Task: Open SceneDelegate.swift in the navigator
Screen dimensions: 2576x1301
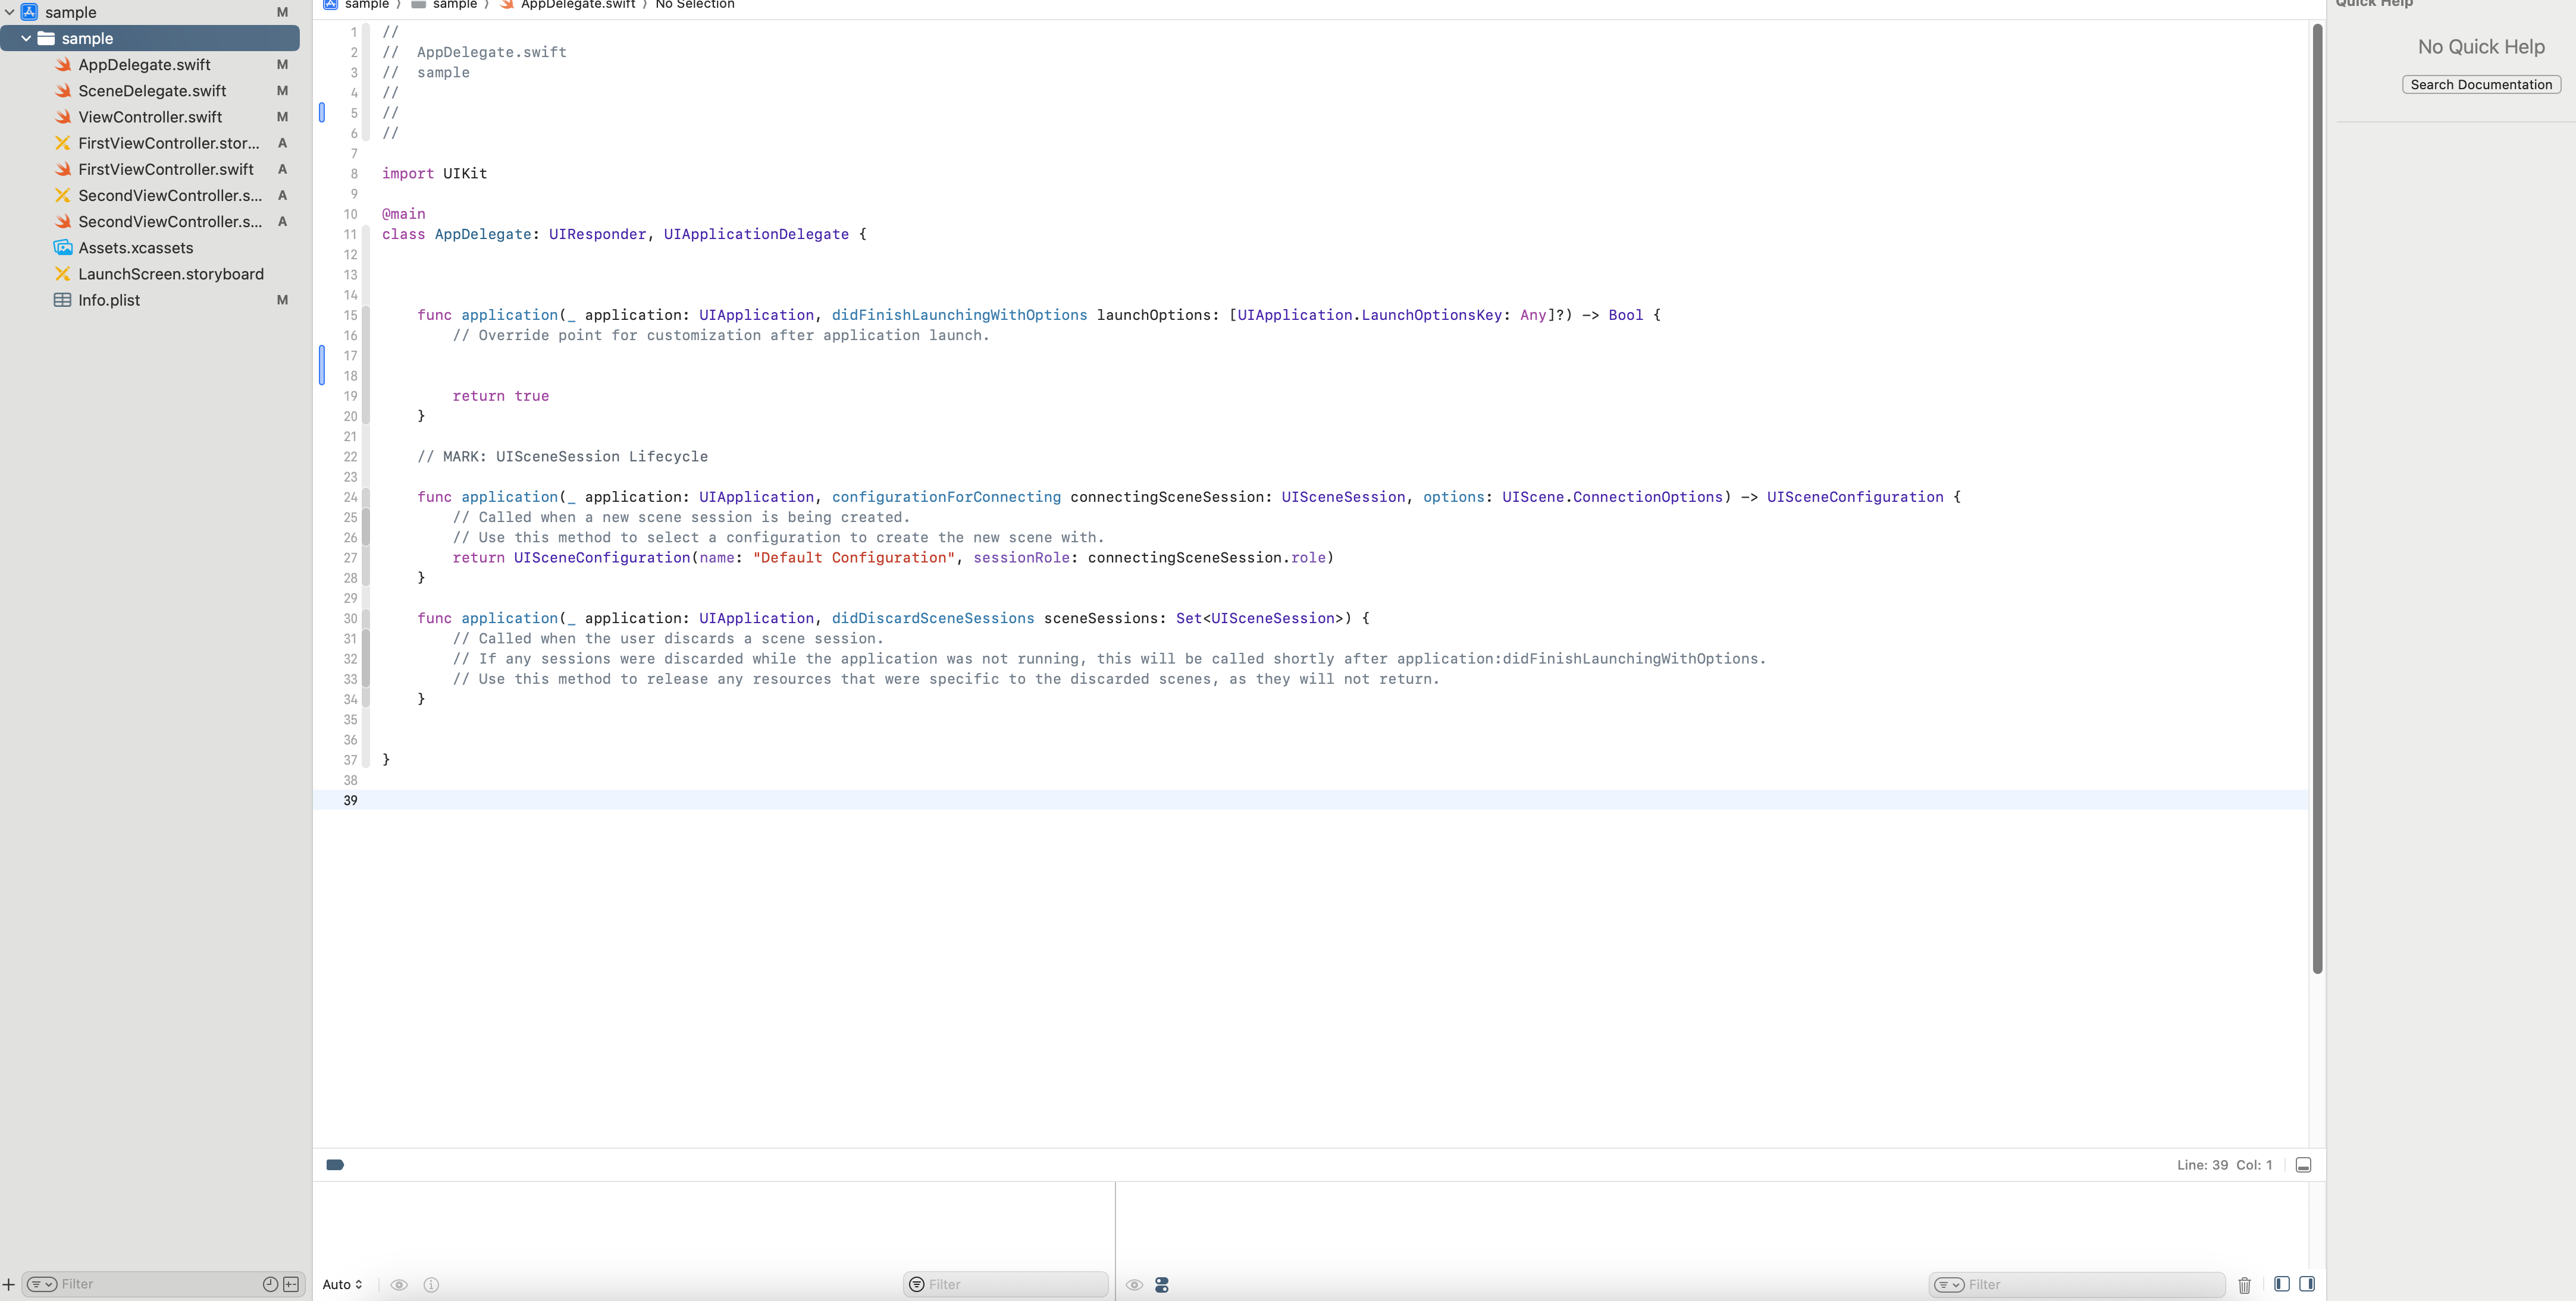Action: point(152,91)
